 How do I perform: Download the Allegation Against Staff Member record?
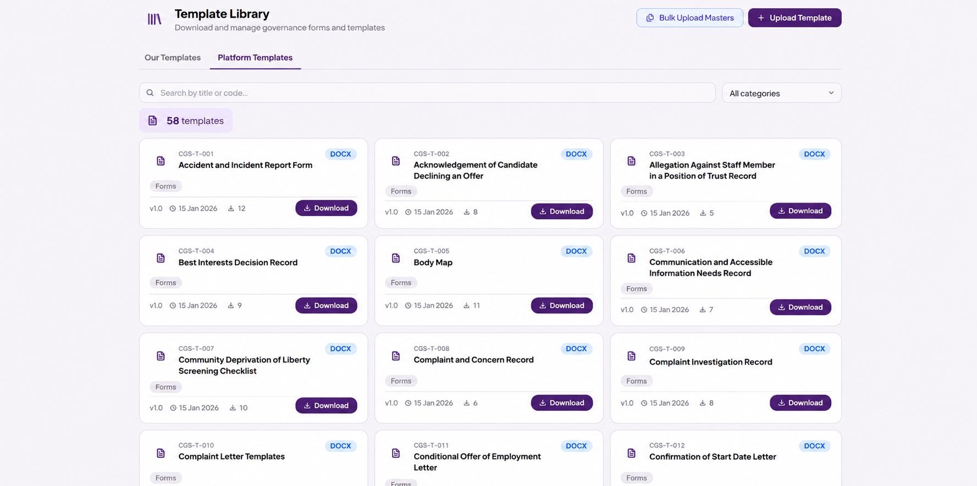(x=800, y=211)
